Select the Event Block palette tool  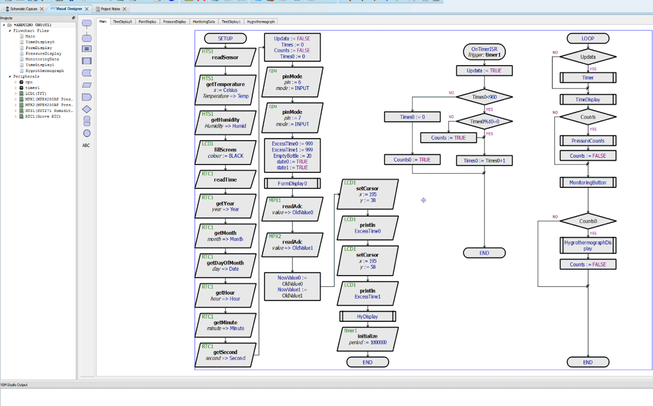click(x=87, y=23)
